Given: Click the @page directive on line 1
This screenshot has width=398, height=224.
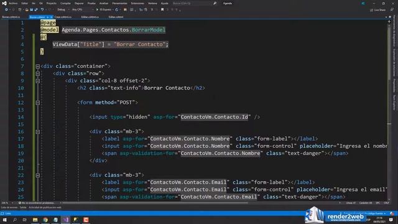Looking at the screenshot, I should [x=48, y=22].
